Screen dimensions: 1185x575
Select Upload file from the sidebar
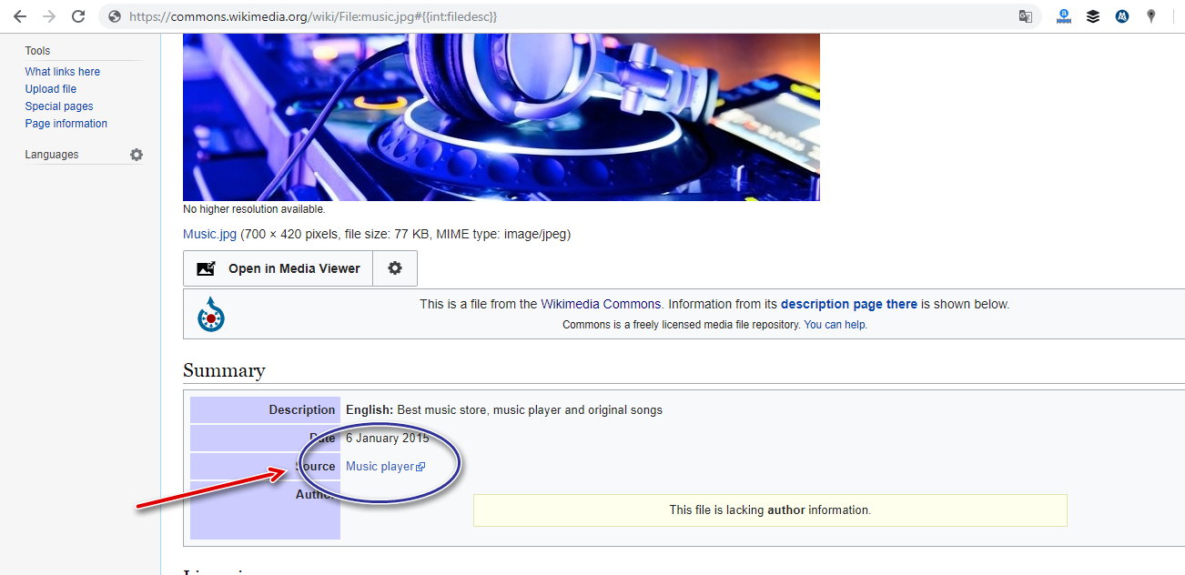tap(50, 89)
